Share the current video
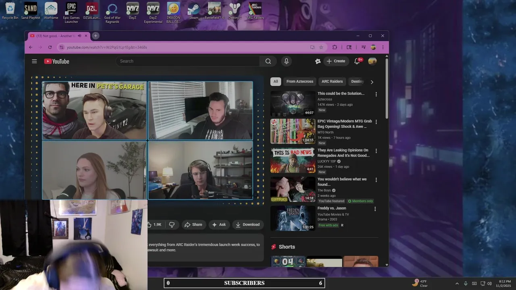516x290 pixels. point(193,224)
